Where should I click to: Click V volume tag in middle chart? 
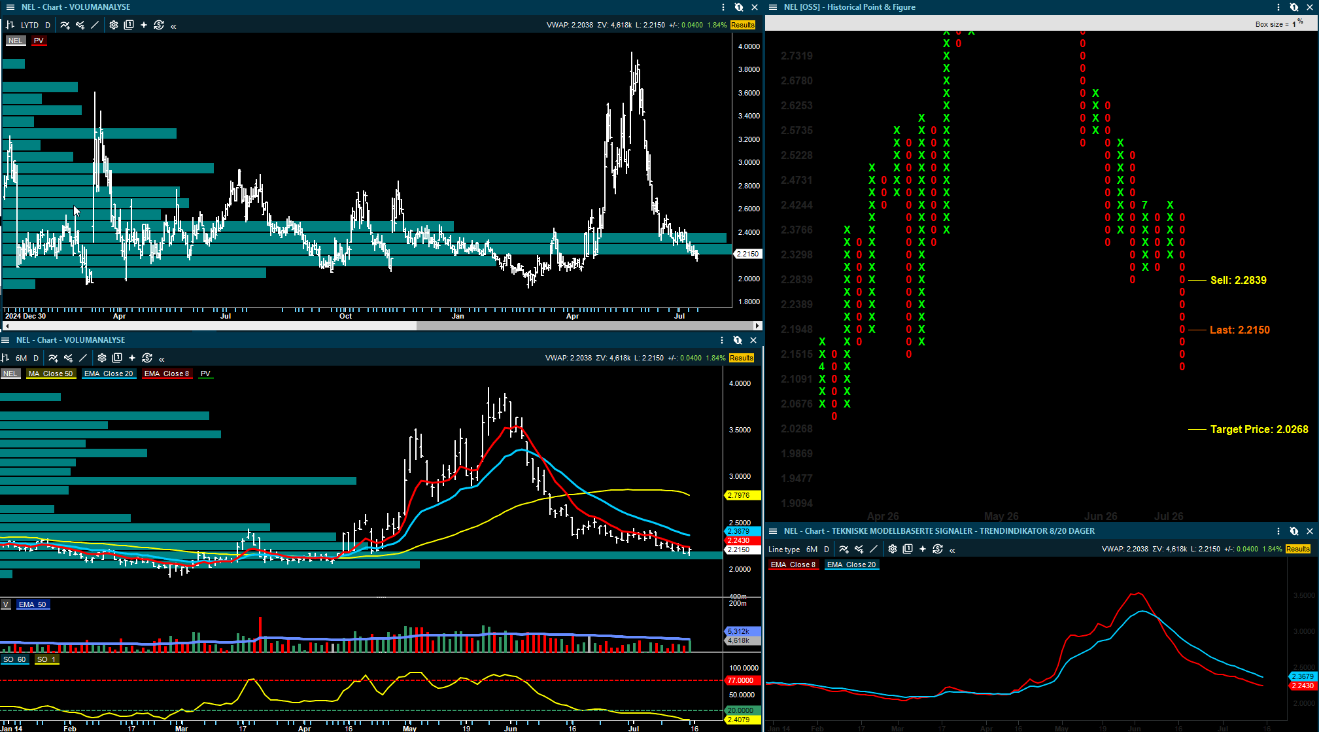point(6,604)
